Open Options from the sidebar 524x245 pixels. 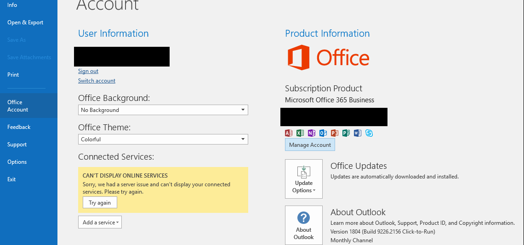tap(17, 162)
